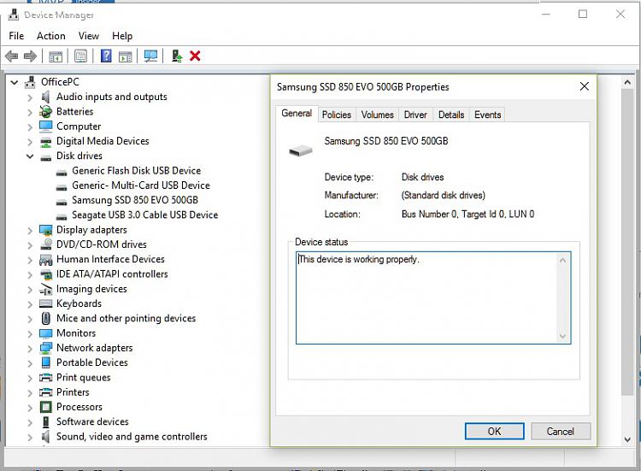Switch to the Driver tab
Image resolution: width=641 pixels, height=471 pixels.
[415, 115]
